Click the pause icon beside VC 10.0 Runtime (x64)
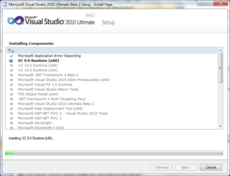 [12, 70]
